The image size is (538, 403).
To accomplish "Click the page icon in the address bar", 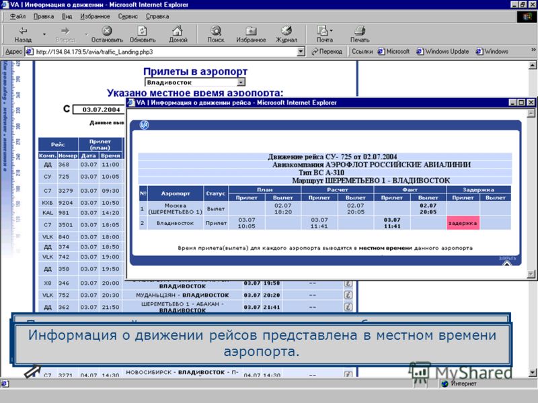I will coord(30,52).
